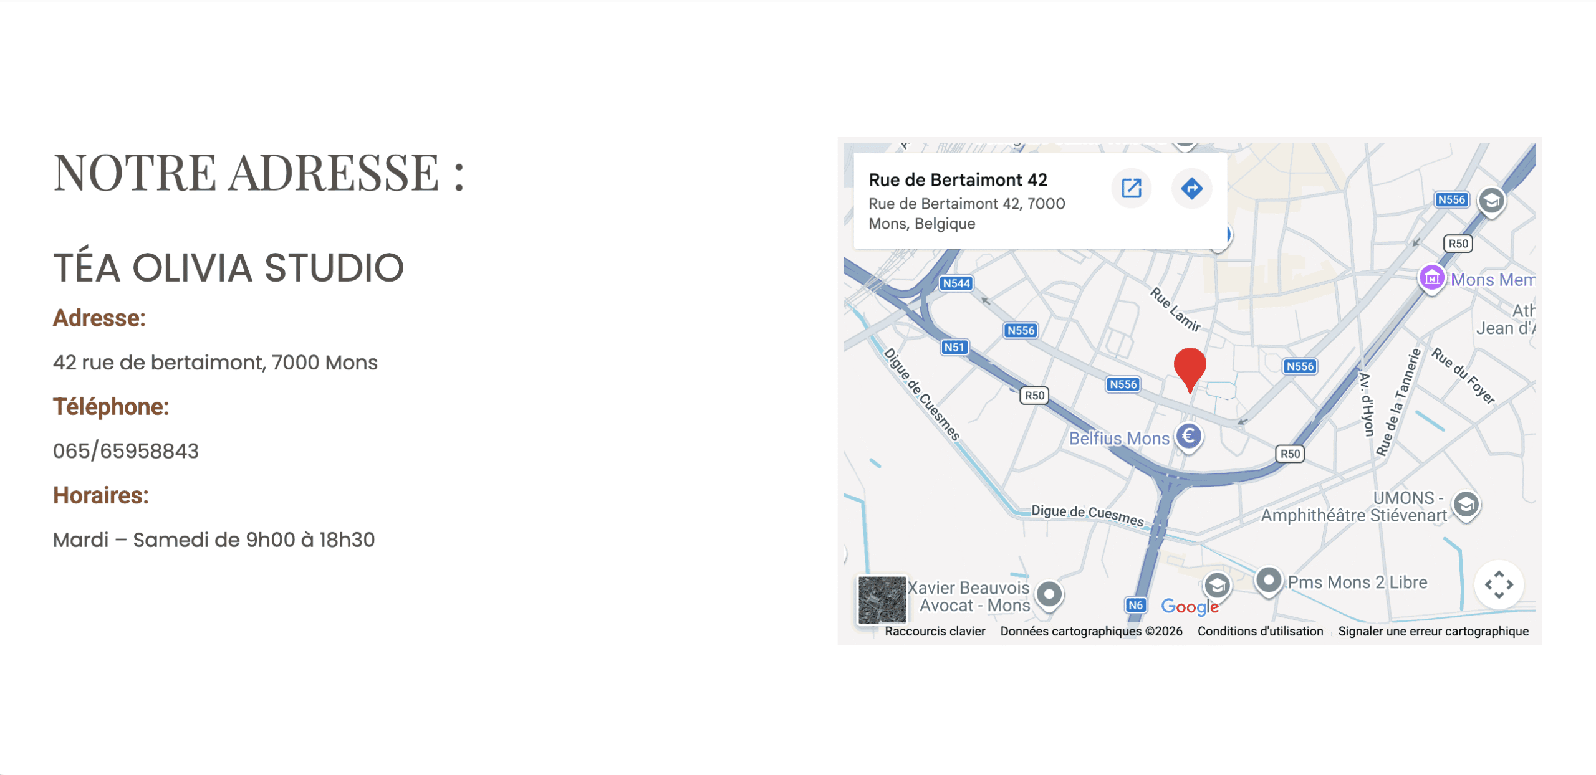Click school marker near N556 top right
Screen dimensions: 1596x775
pos(1491,202)
